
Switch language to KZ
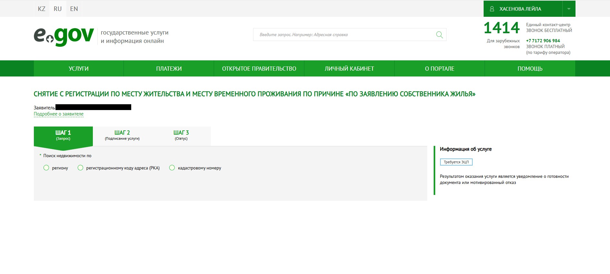42,9
